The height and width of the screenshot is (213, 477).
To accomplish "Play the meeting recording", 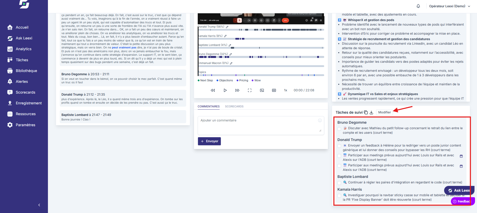I will (x=225, y=90).
